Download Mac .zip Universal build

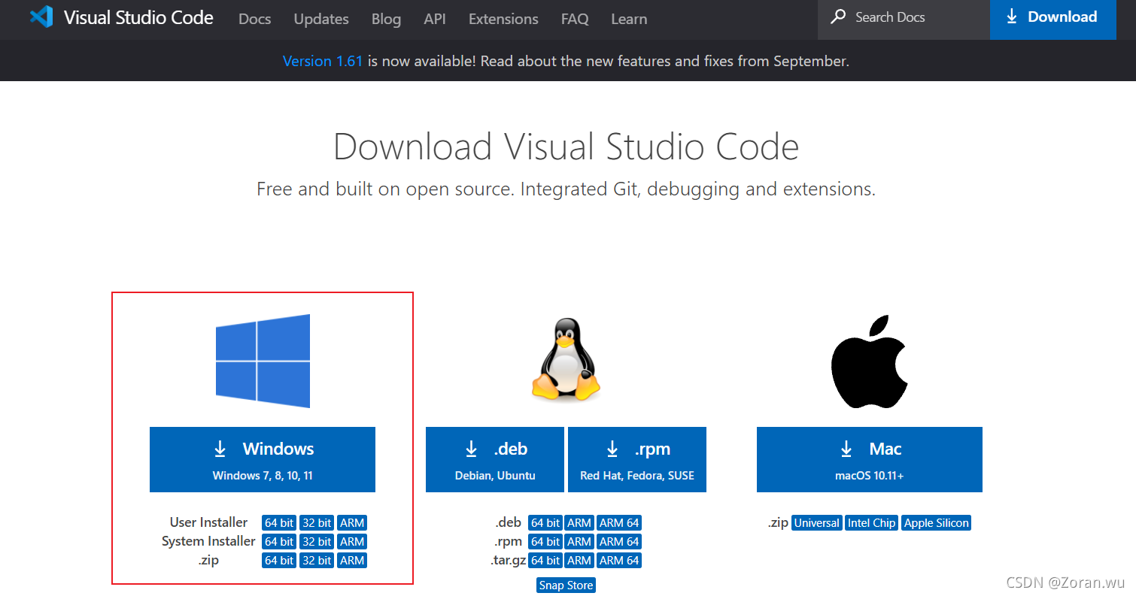[817, 523]
